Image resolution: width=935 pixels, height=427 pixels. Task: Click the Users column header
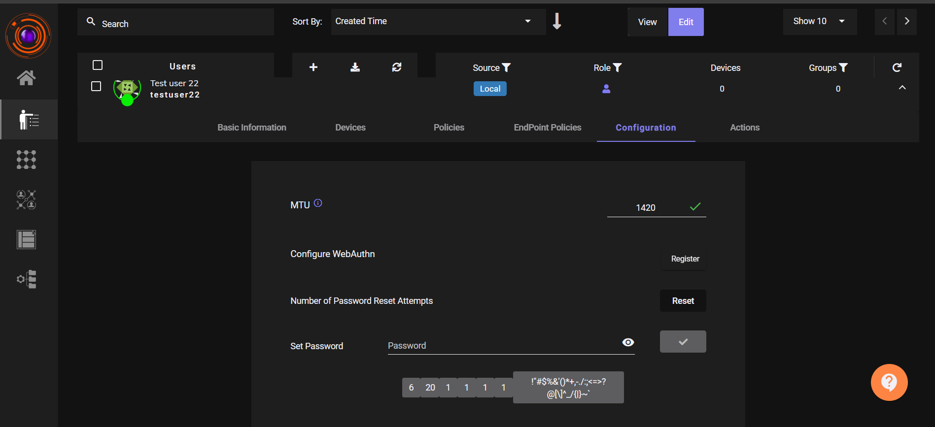coord(182,66)
